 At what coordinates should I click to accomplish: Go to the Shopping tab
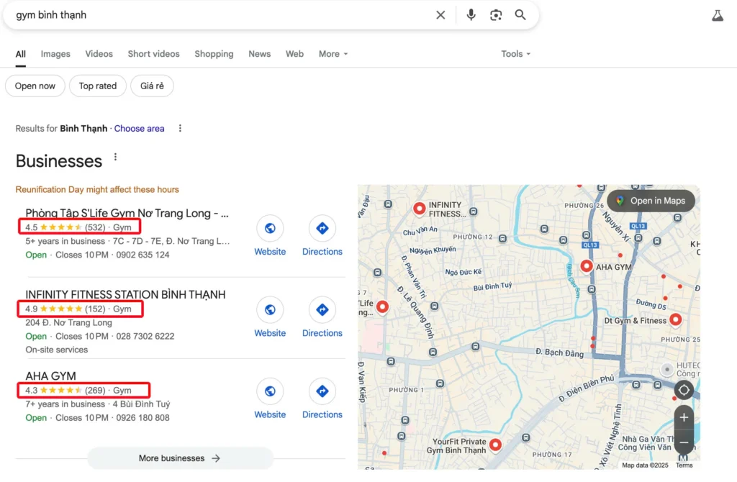[x=214, y=54]
